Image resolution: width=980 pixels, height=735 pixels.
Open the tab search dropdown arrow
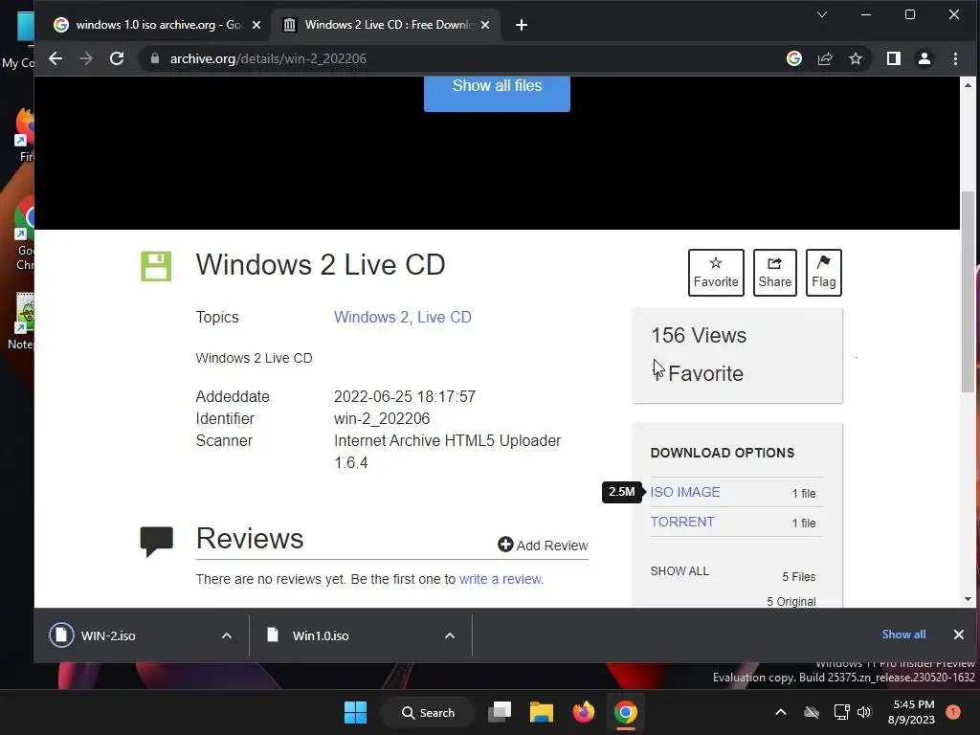coord(822,14)
